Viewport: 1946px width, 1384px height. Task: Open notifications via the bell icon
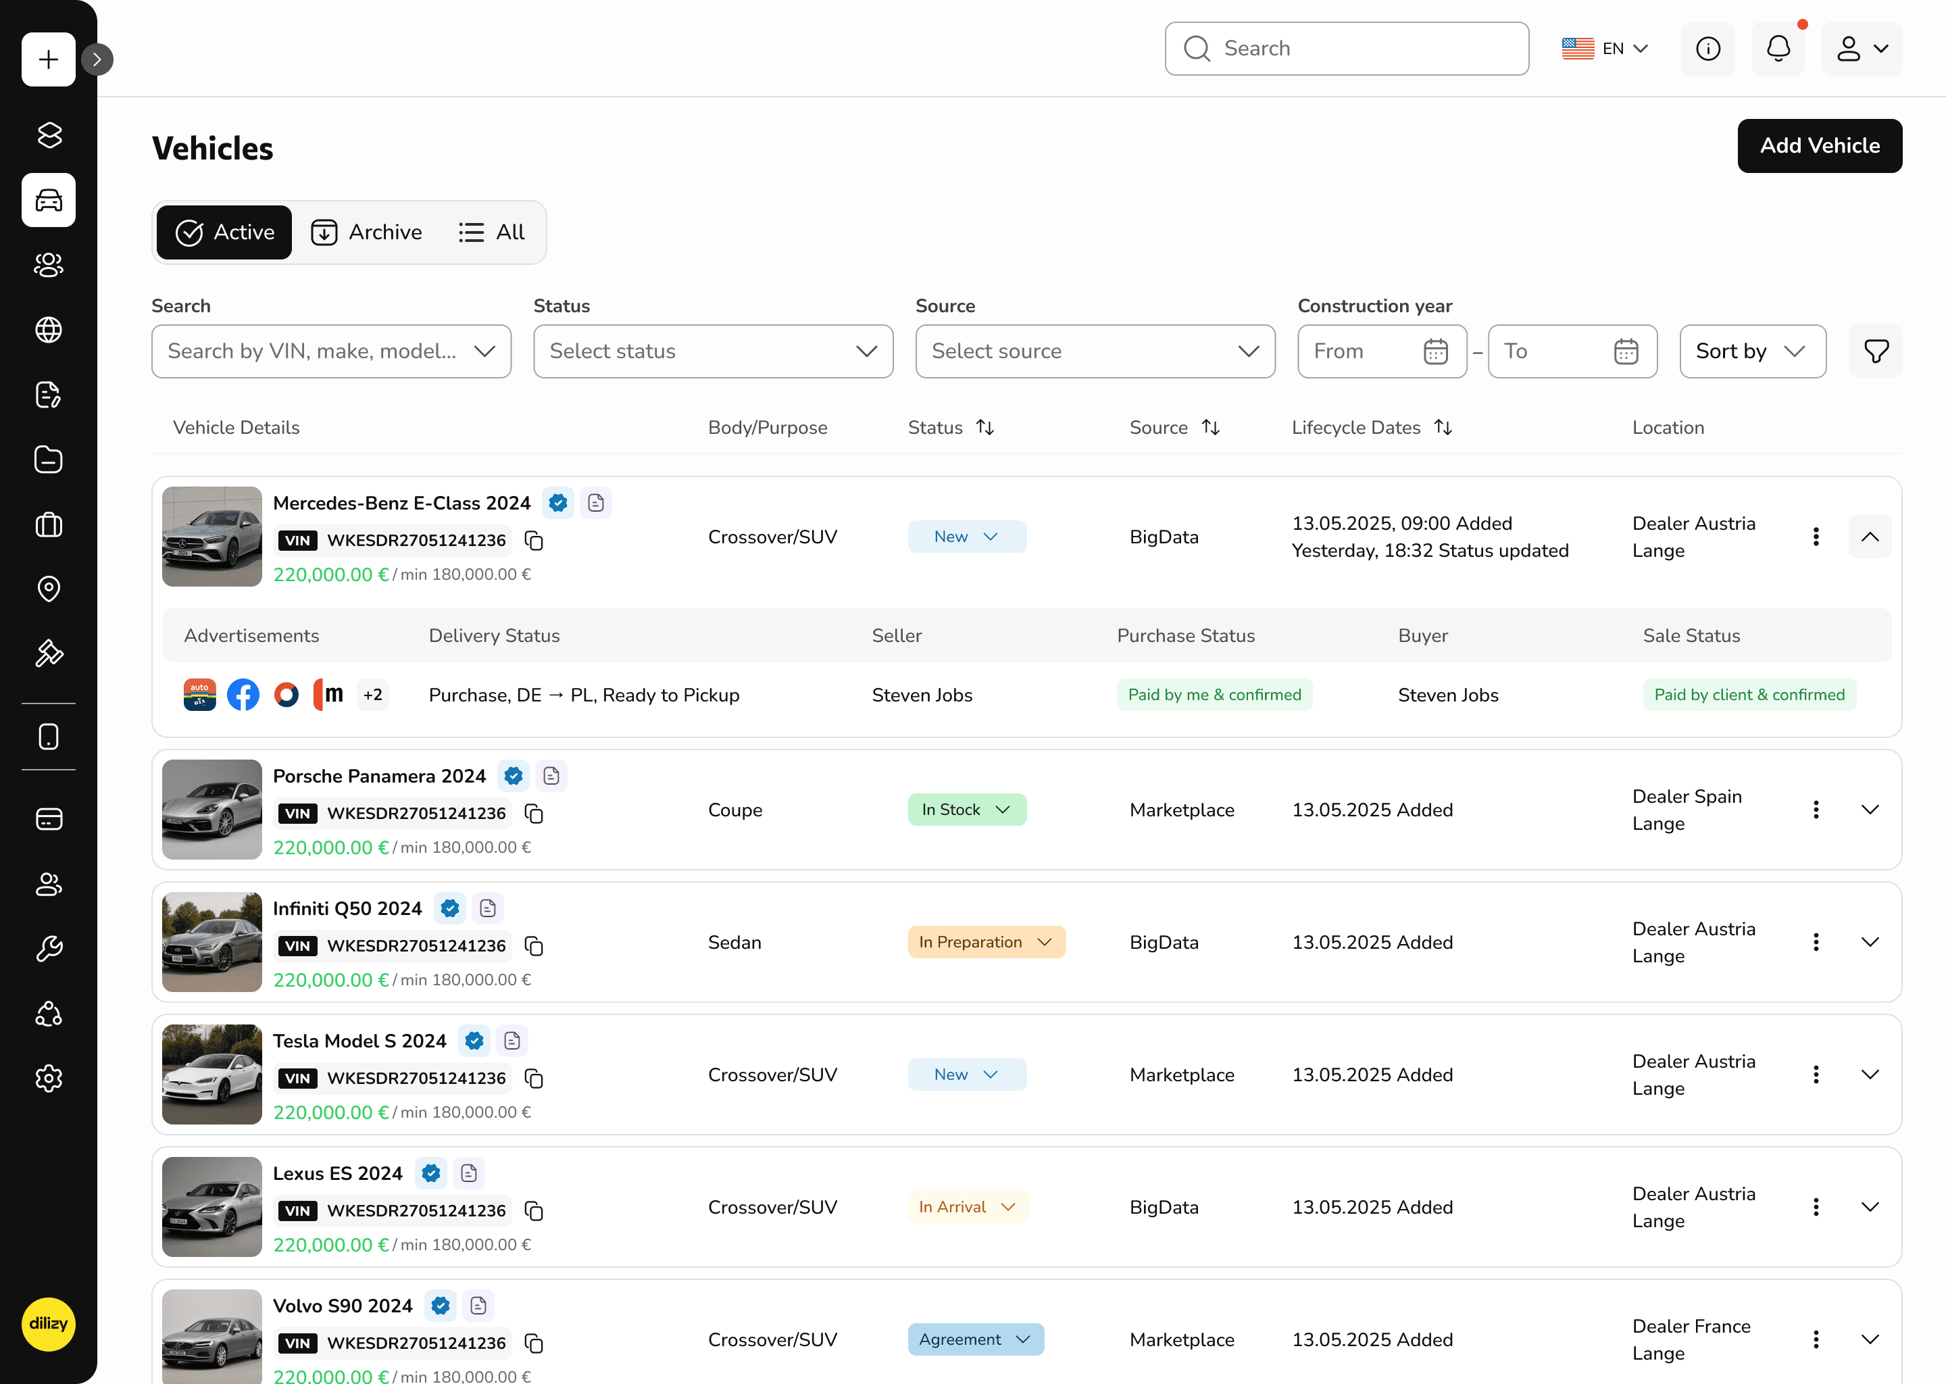coord(1778,49)
